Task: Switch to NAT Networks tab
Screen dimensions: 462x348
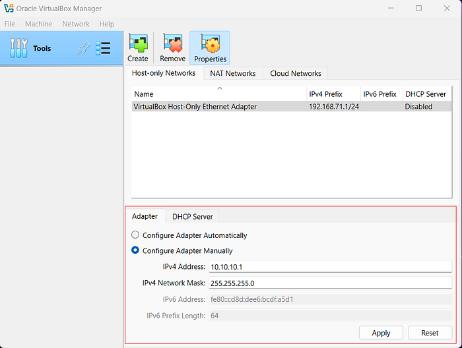Action: pyautogui.click(x=233, y=73)
